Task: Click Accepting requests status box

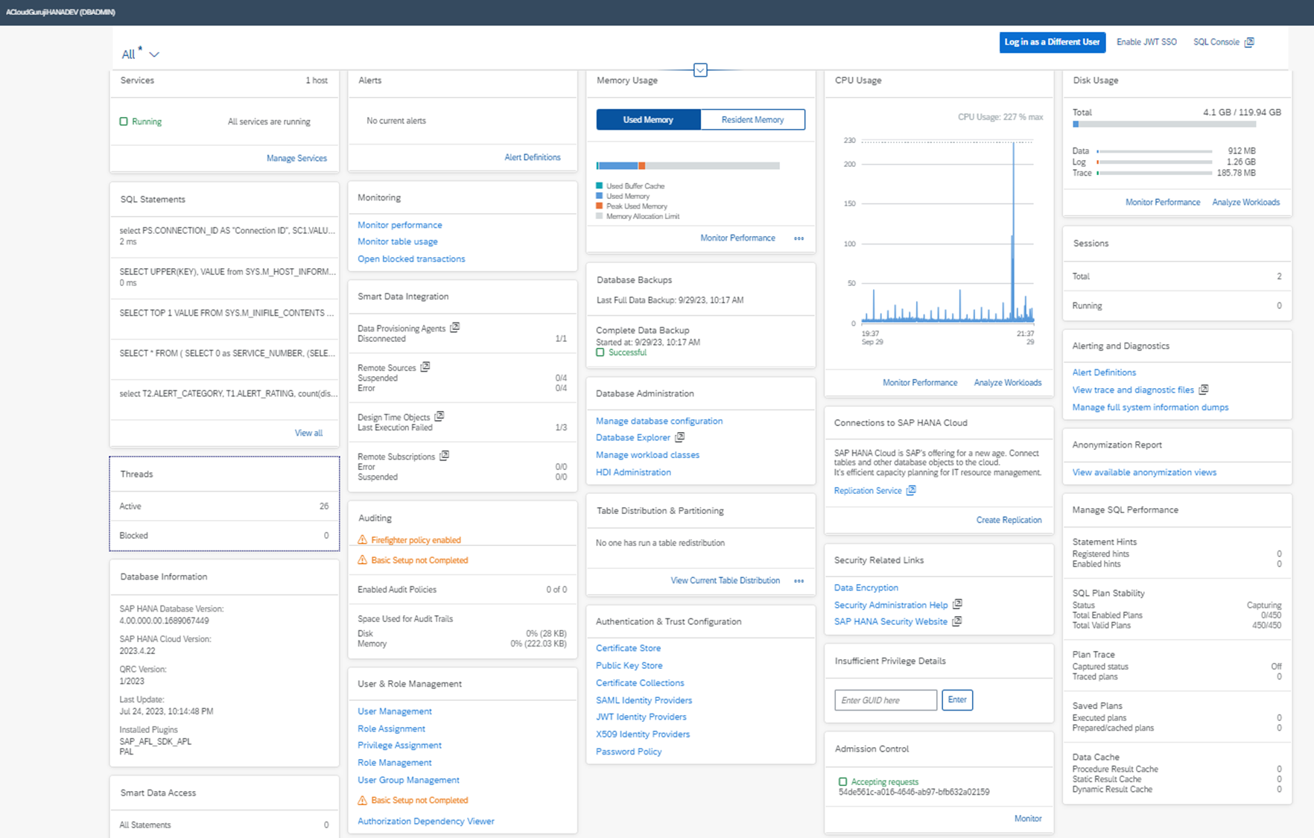Action: click(842, 781)
